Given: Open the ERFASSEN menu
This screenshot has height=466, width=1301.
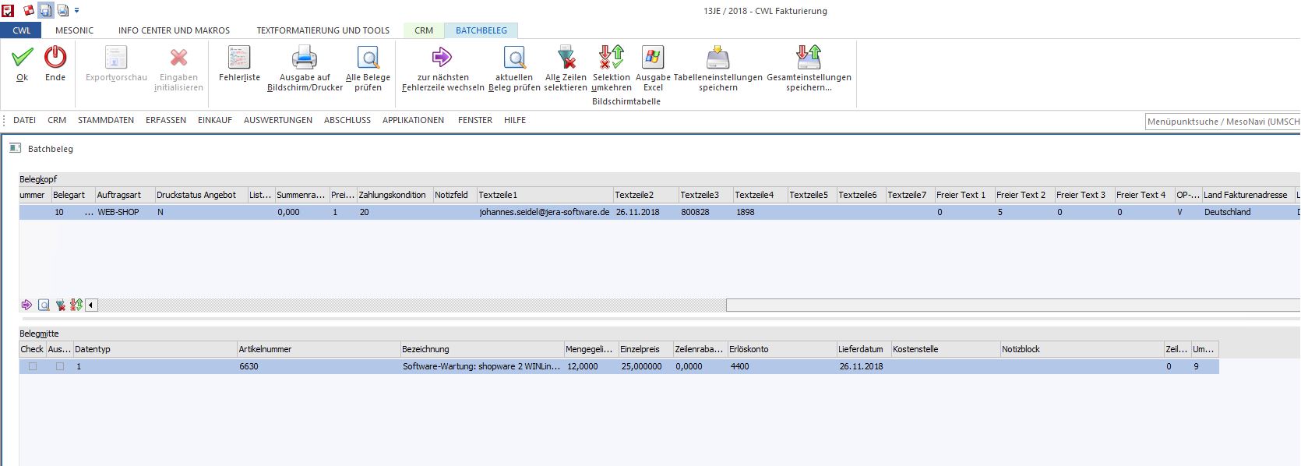Looking at the screenshot, I should tap(166, 120).
